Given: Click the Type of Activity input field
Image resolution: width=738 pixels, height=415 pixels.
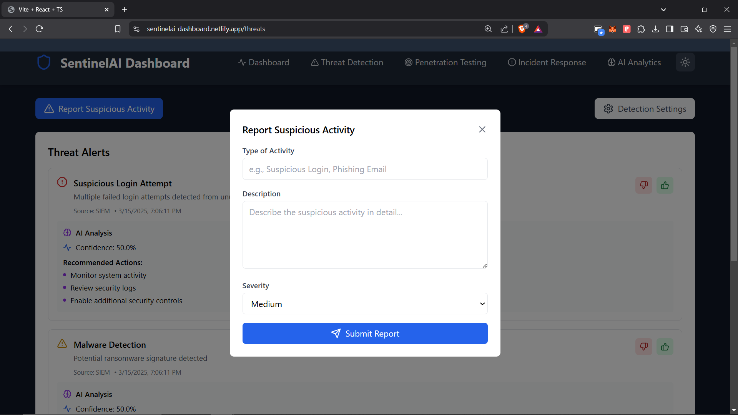Looking at the screenshot, I should (364, 169).
